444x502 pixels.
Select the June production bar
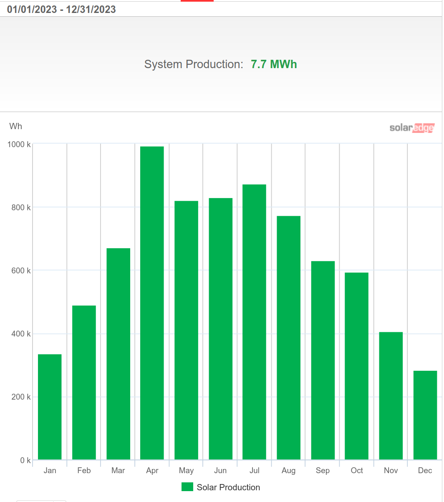tap(220, 329)
